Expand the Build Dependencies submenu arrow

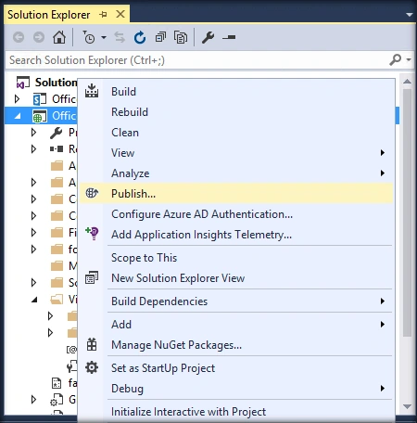[383, 301]
